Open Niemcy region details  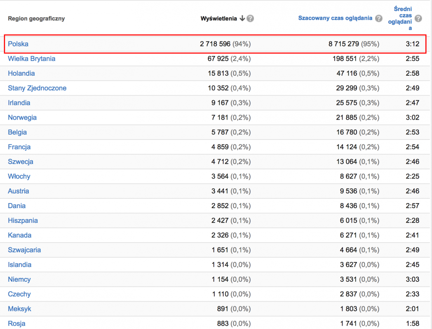[19, 279]
